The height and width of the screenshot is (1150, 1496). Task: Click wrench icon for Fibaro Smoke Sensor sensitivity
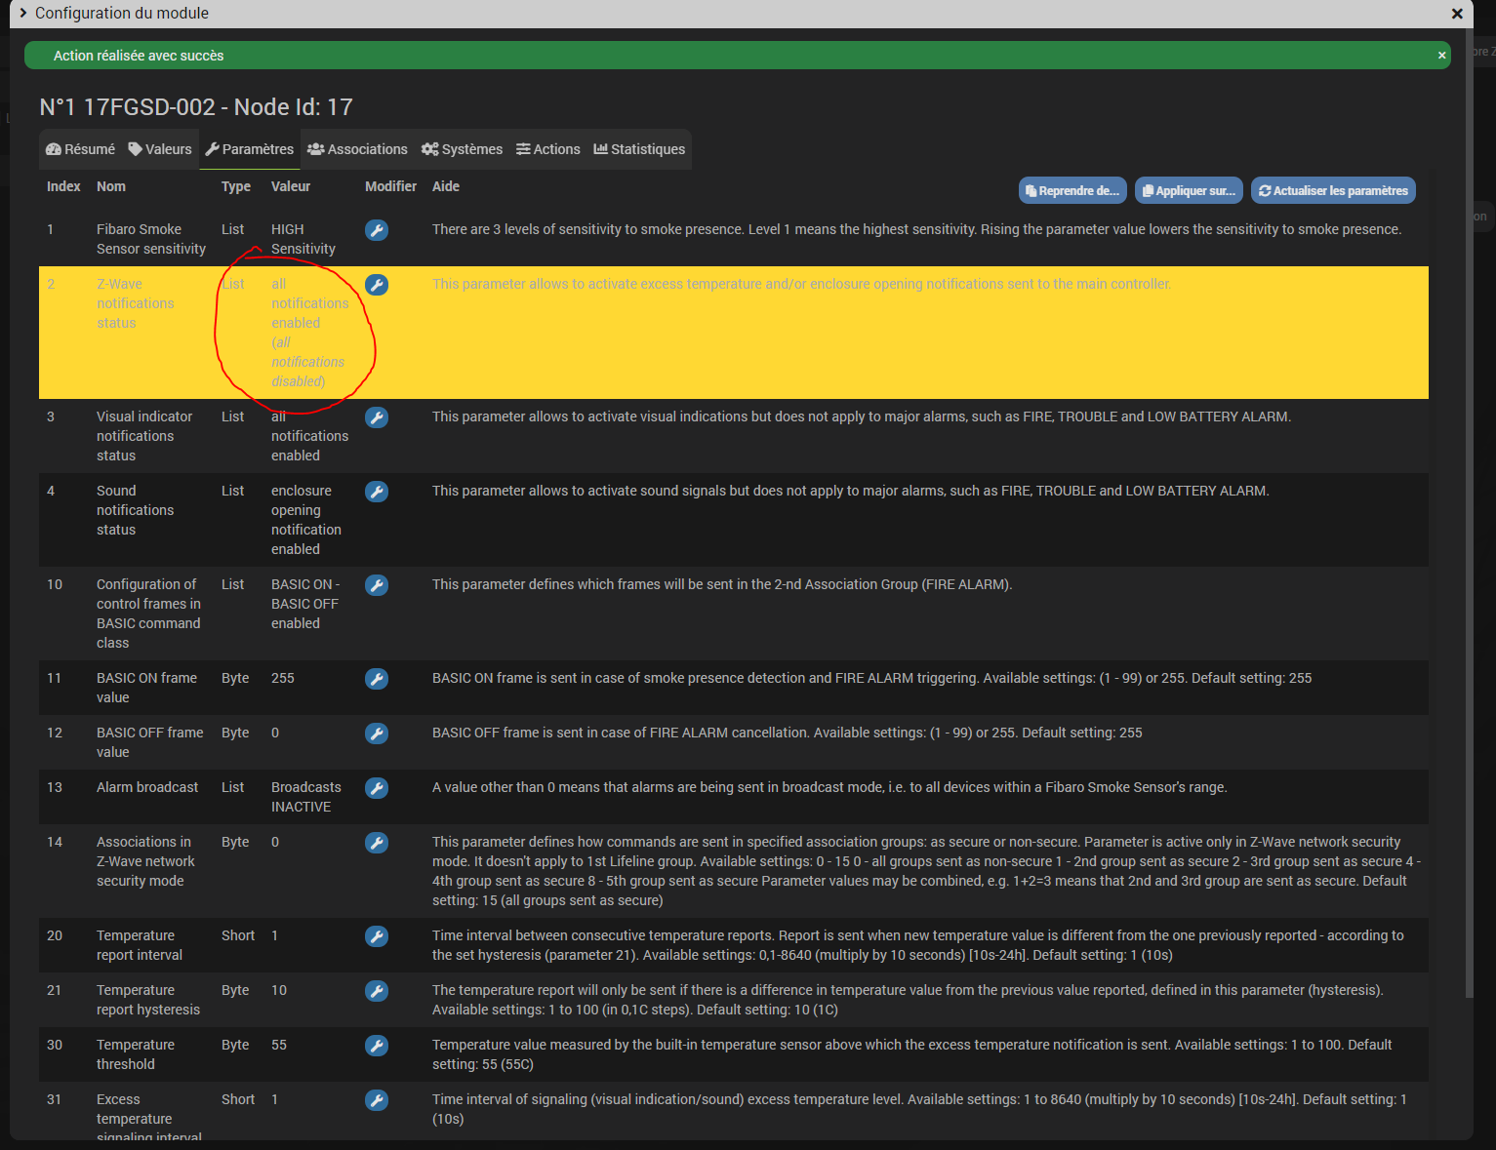click(x=376, y=230)
